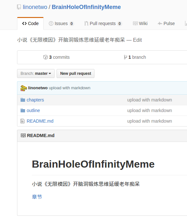Screen dimensions: 187x218
Task: Open the Issues tab
Action: (61, 23)
